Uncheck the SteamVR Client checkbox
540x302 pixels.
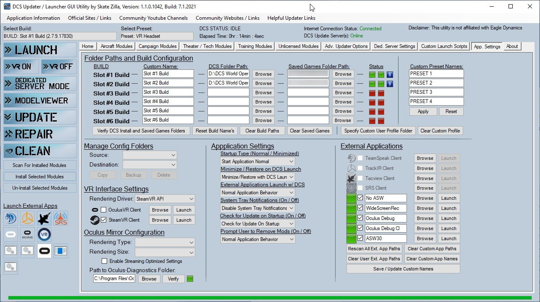(x=104, y=220)
